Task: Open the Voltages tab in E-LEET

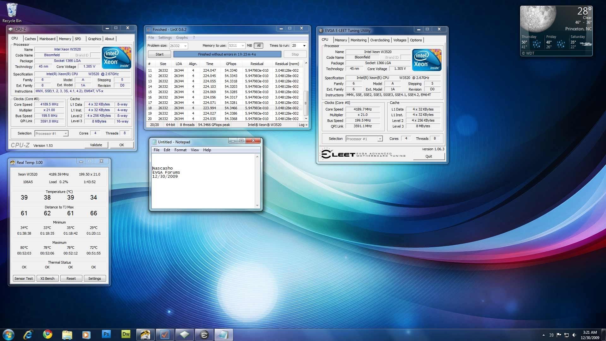Action: click(400, 40)
